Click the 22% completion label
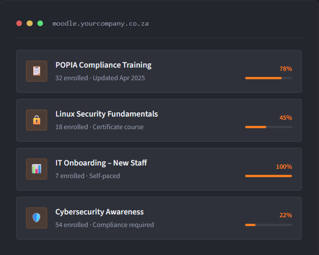 285,215
